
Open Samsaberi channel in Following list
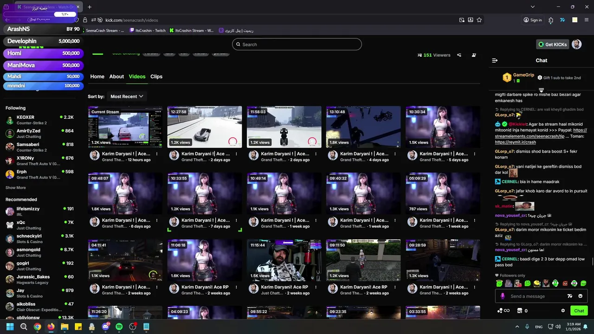(40, 147)
